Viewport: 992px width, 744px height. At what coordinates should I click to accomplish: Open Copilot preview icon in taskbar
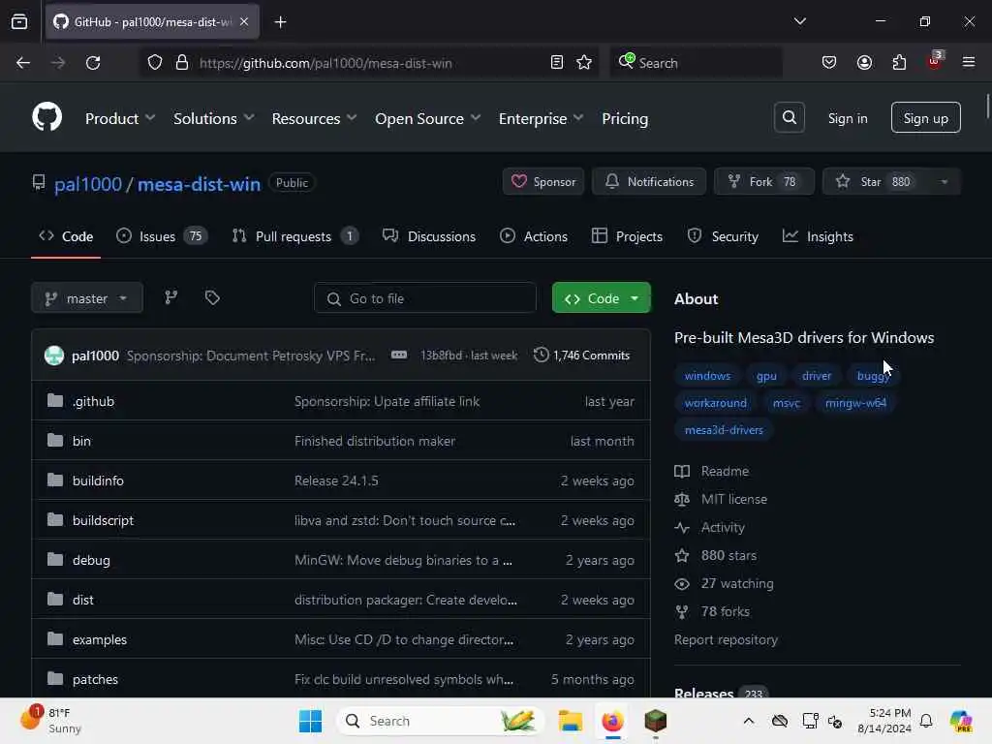coord(961,721)
